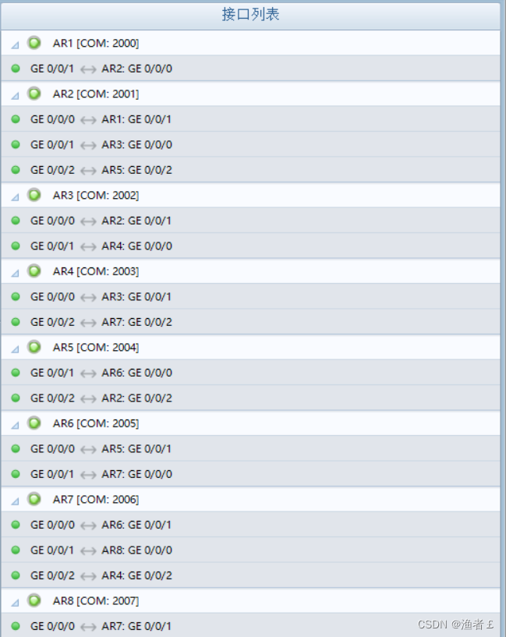Select AR4 [COM: 2003] label
The width and height of the screenshot is (506, 637).
pos(96,271)
